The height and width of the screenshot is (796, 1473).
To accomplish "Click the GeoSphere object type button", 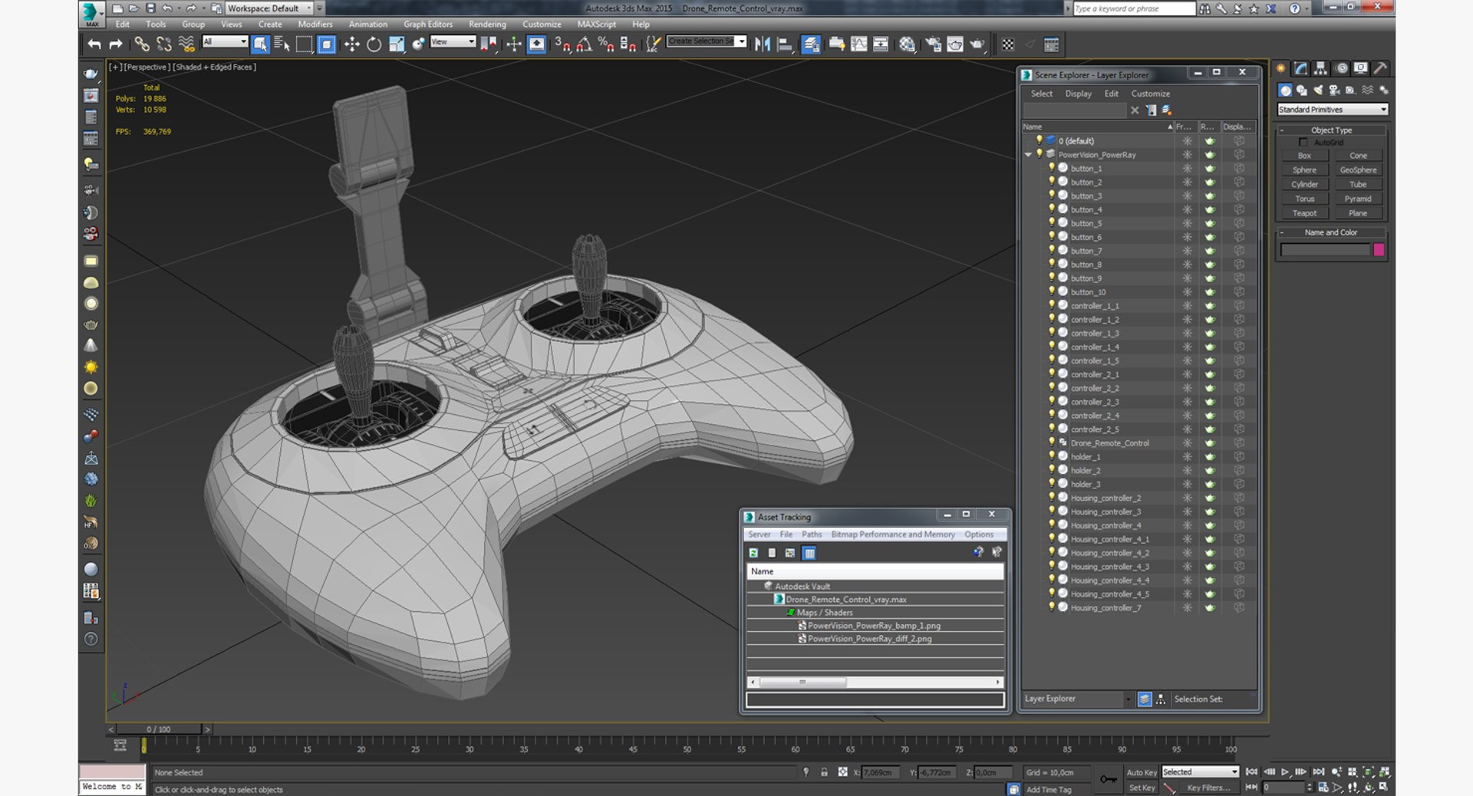I will (x=1358, y=170).
